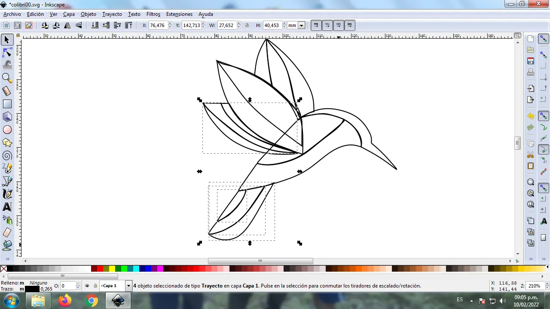Pick the freehand Pencil tool
The image size is (550, 309).
point(7,168)
